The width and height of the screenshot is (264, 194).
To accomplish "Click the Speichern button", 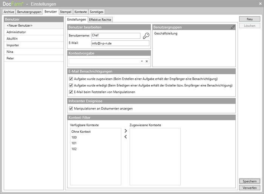I will [x=250, y=181].
